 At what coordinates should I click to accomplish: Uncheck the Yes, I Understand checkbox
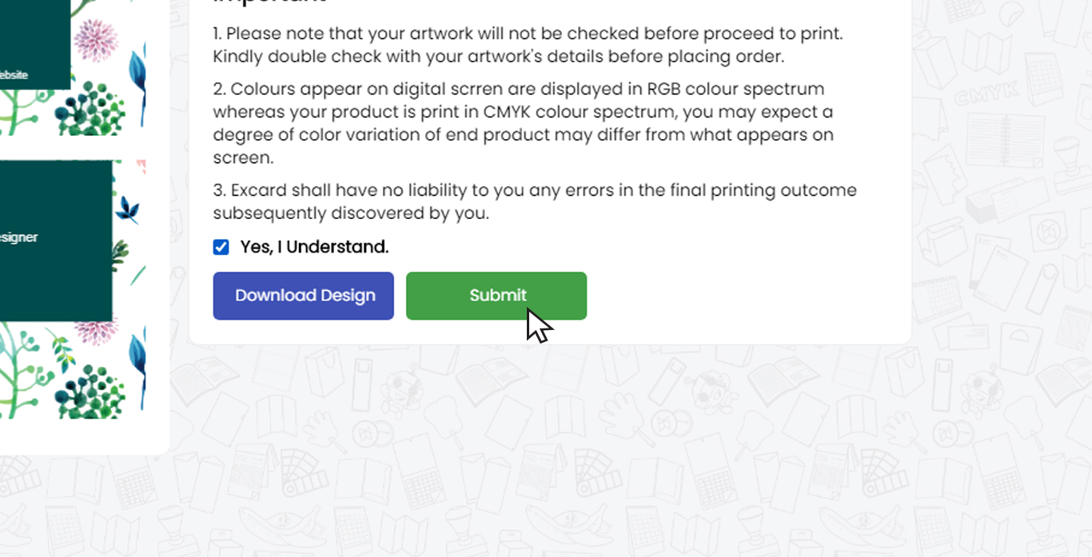point(221,247)
